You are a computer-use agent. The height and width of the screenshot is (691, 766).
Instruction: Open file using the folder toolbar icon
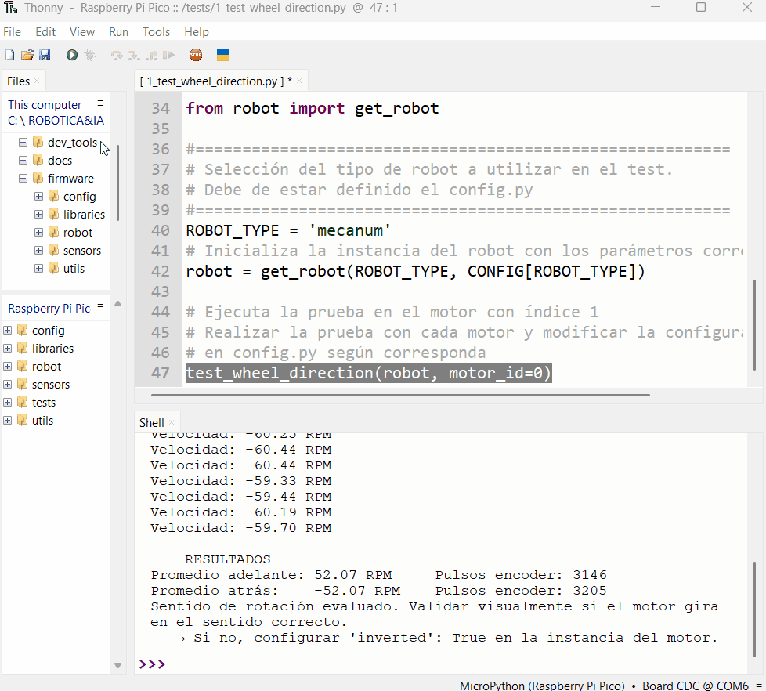coord(27,55)
